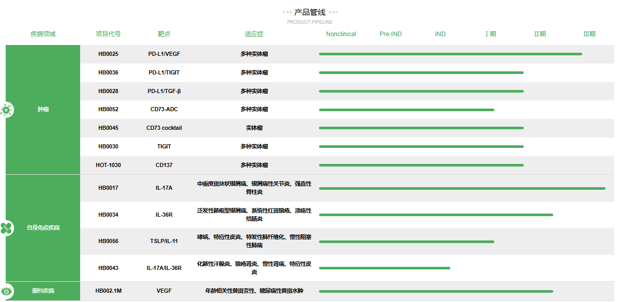The width and height of the screenshot is (622, 302).
Task: Click the PD-L1/VEGF target label
Action: click(x=164, y=54)
